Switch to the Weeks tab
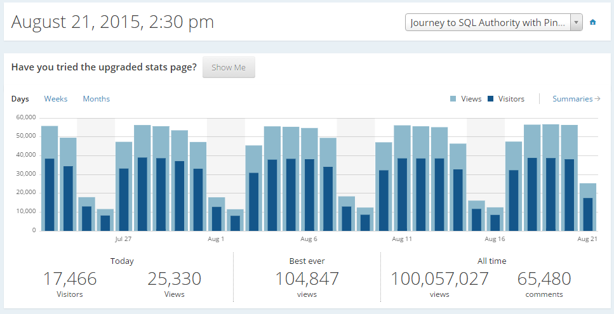Viewport: 614px width, 314px height. pos(56,99)
